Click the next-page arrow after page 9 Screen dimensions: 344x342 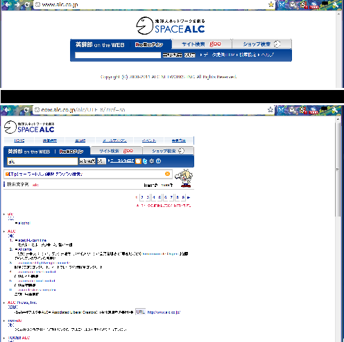click(189, 197)
